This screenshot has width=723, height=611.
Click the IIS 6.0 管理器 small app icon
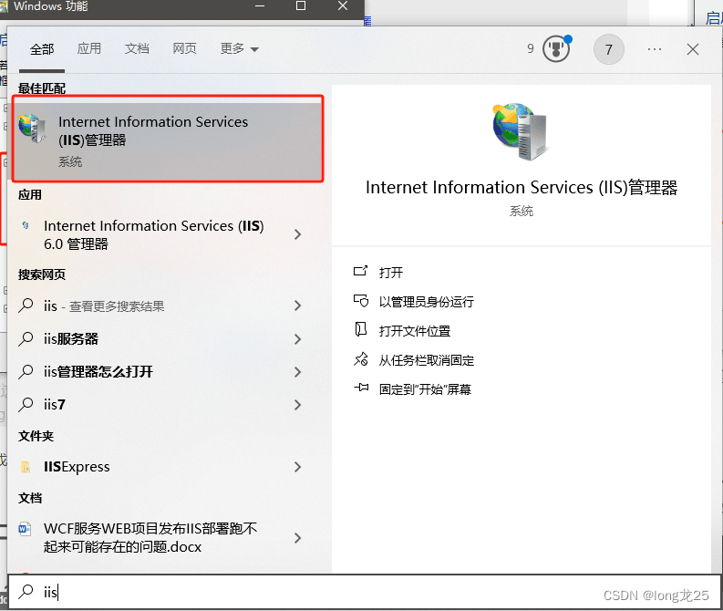coord(26,225)
